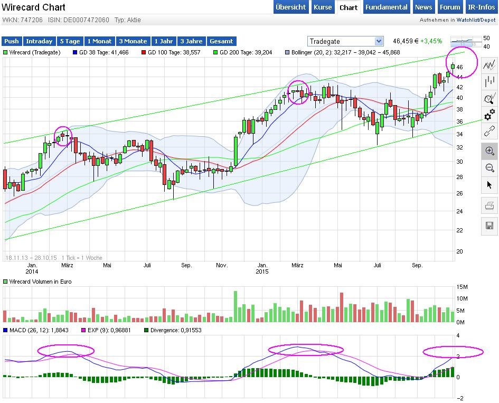Open the candlestick chart type icon
499x403 pixels.
[489, 81]
